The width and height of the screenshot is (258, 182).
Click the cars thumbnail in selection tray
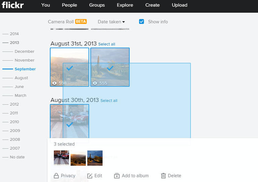61,158
